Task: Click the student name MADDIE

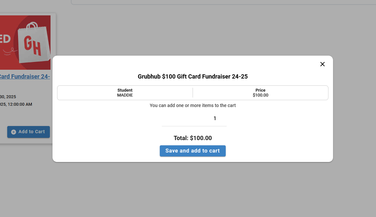Action: coord(125,95)
